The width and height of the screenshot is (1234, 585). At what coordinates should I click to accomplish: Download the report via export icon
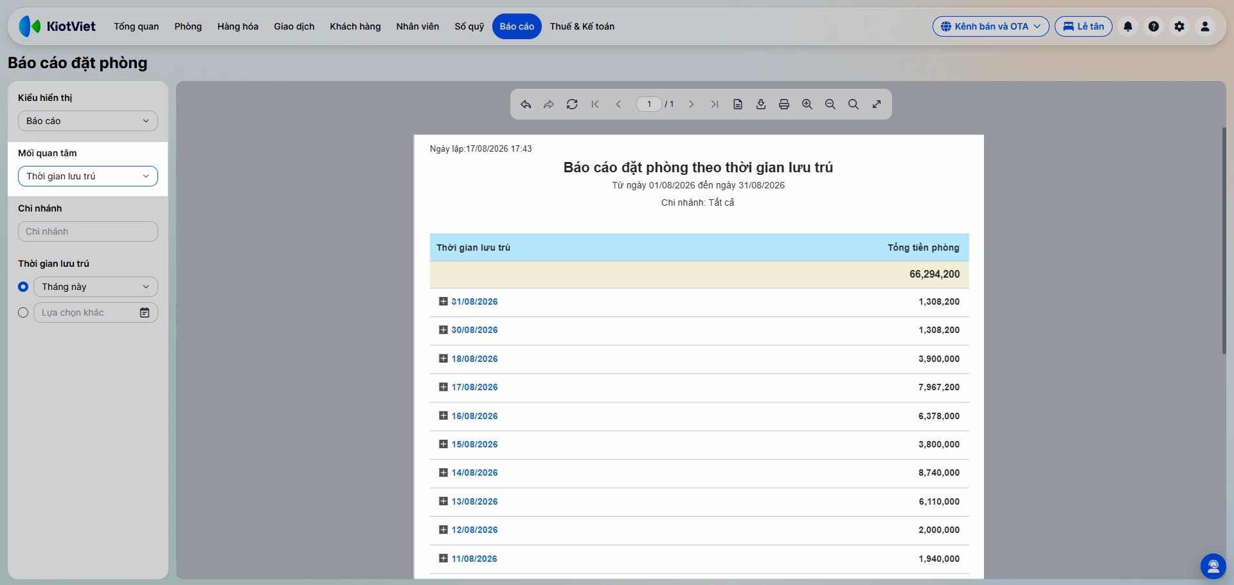click(x=761, y=104)
